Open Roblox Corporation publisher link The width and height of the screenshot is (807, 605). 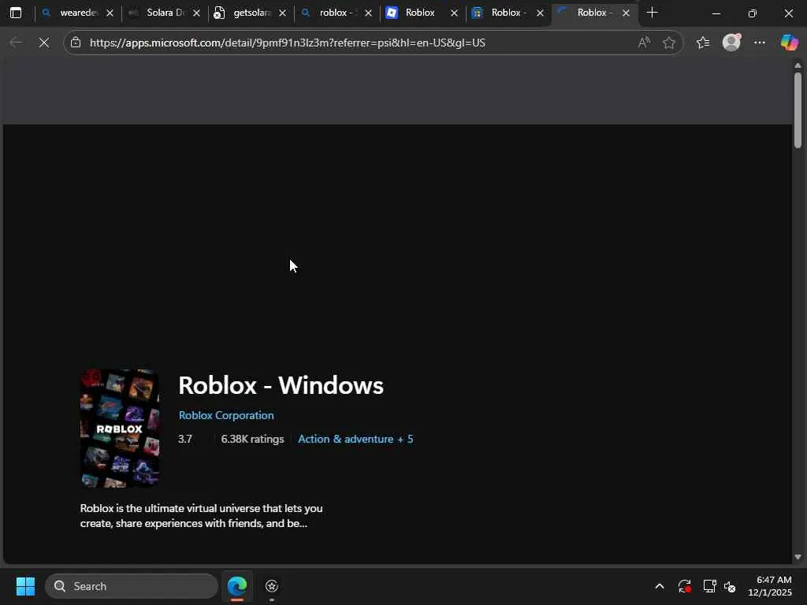coord(226,415)
